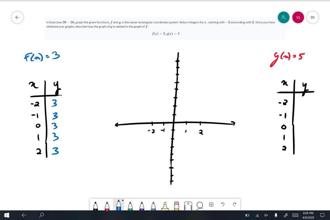Screen dimensions: 330x220
Task: Open the ruler tool
Action: coord(188,205)
